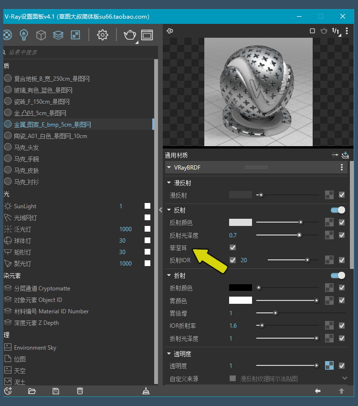Click the 反射光泽度 value 0.7
358x406 pixels.
[233, 235]
